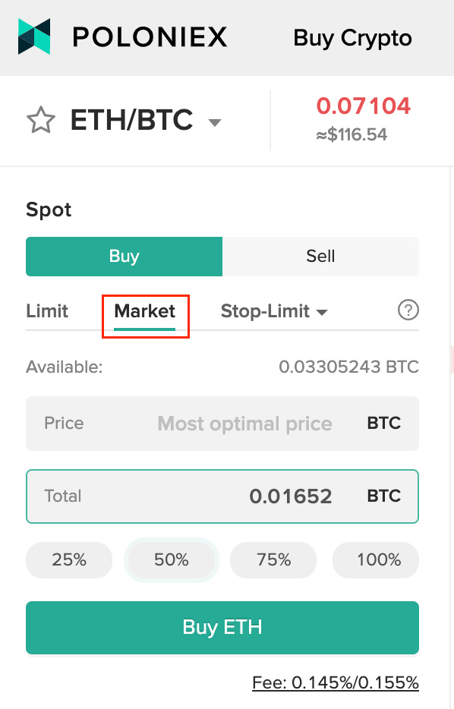
Task: Open the Buy Crypto menu item
Action: pos(353,38)
